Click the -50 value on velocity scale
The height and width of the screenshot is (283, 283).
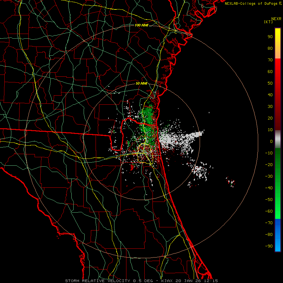tap(269, 200)
